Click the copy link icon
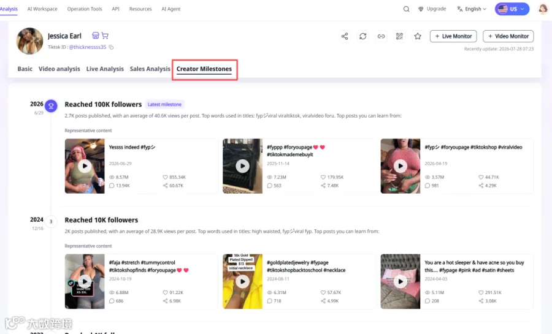The image size is (552, 334). tap(381, 36)
